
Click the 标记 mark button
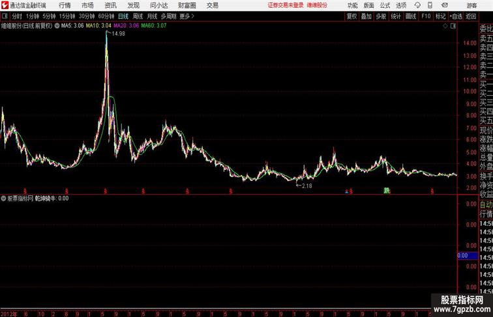(x=440, y=16)
